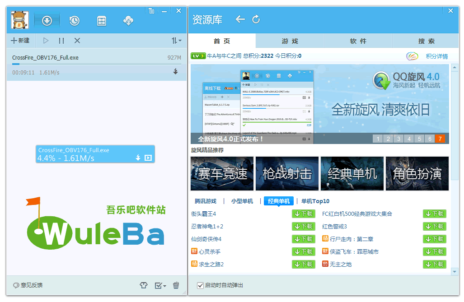Refresh the resource library page
The height and width of the screenshot is (302, 464).
point(256,19)
